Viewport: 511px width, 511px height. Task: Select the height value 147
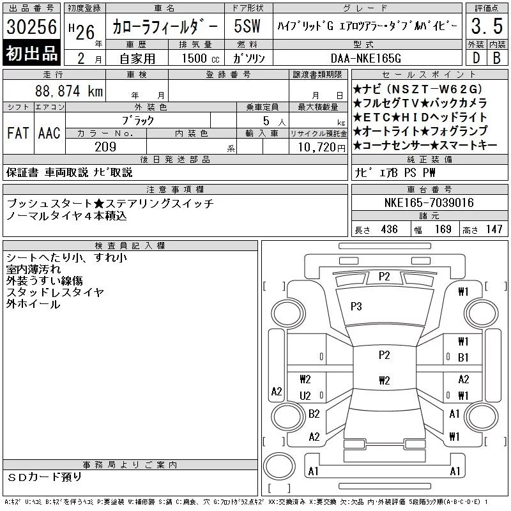pyautogui.click(x=494, y=229)
